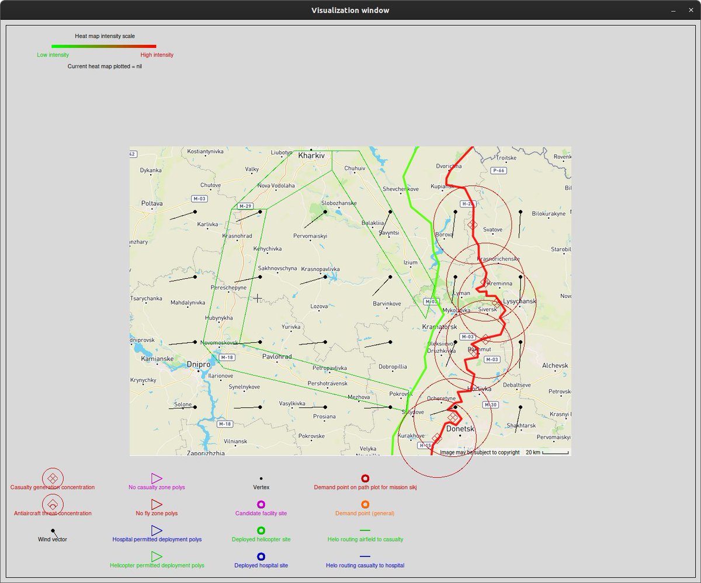Screen dimensions: 701x583
Task: Click the H-26 road shield near Kupiansk
Action: 467,204
